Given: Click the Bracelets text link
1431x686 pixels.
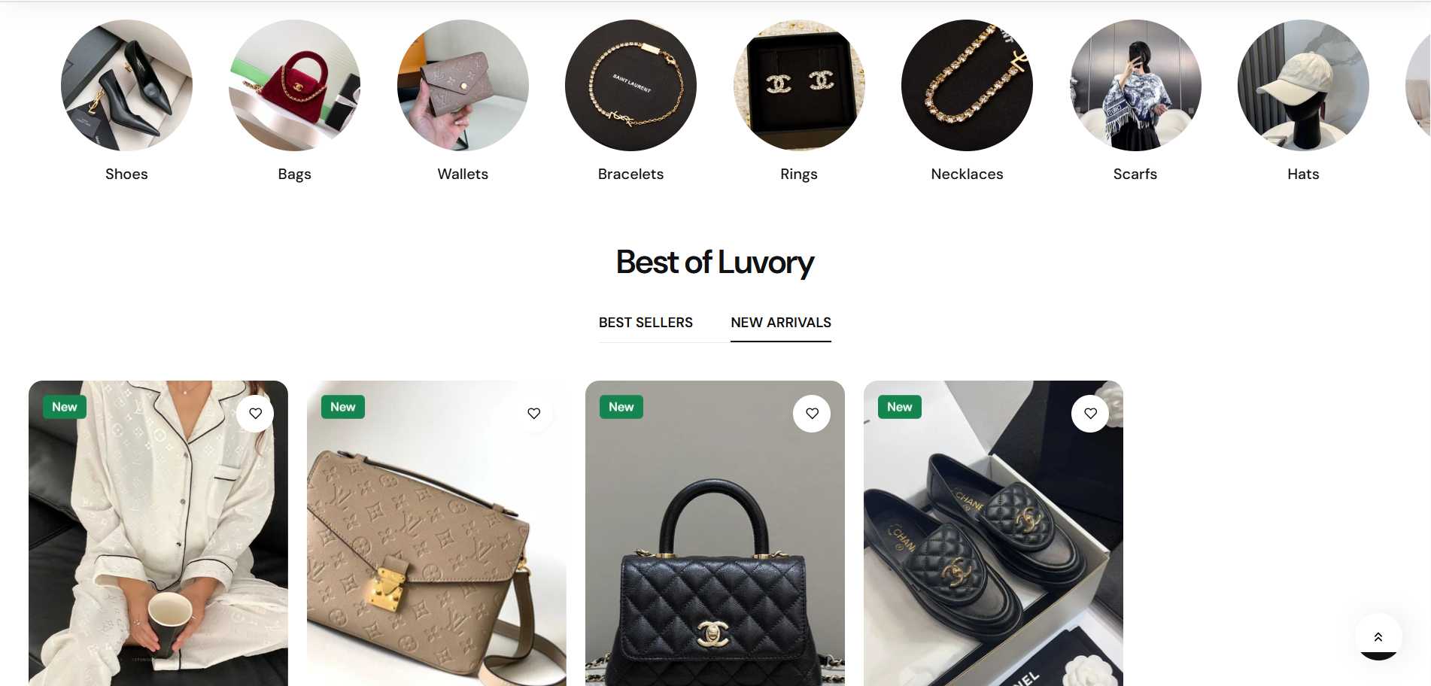Looking at the screenshot, I should [630, 174].
